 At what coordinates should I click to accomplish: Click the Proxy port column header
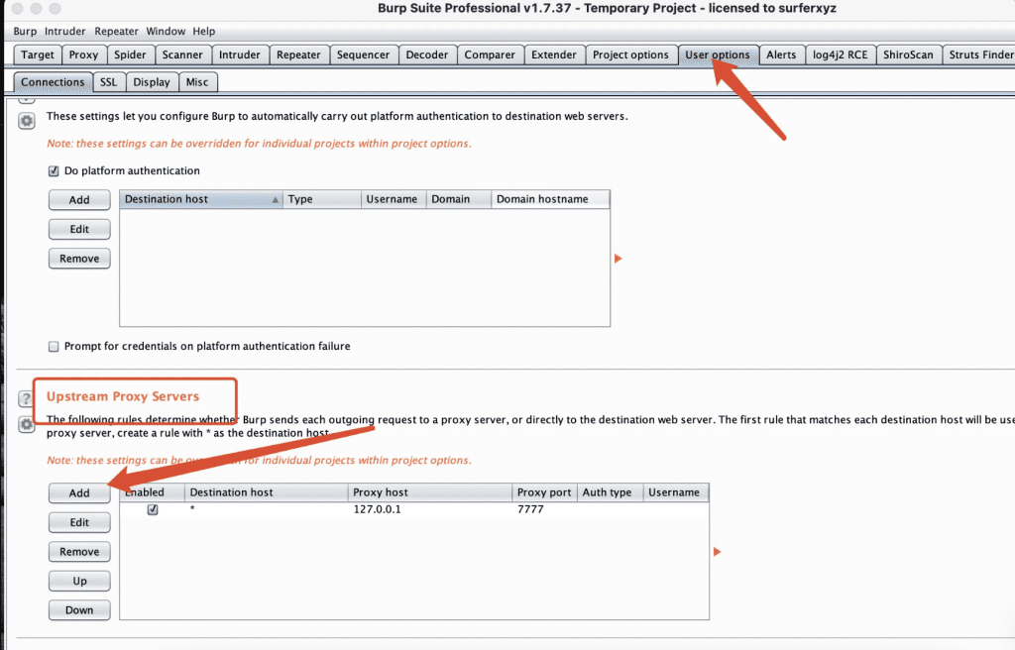point(544,492)
